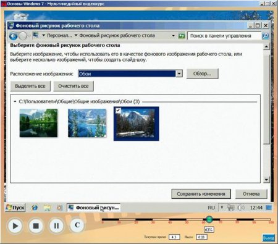
Task: Click Фоновый рисун... taskbar button
Action: [94, 208]
